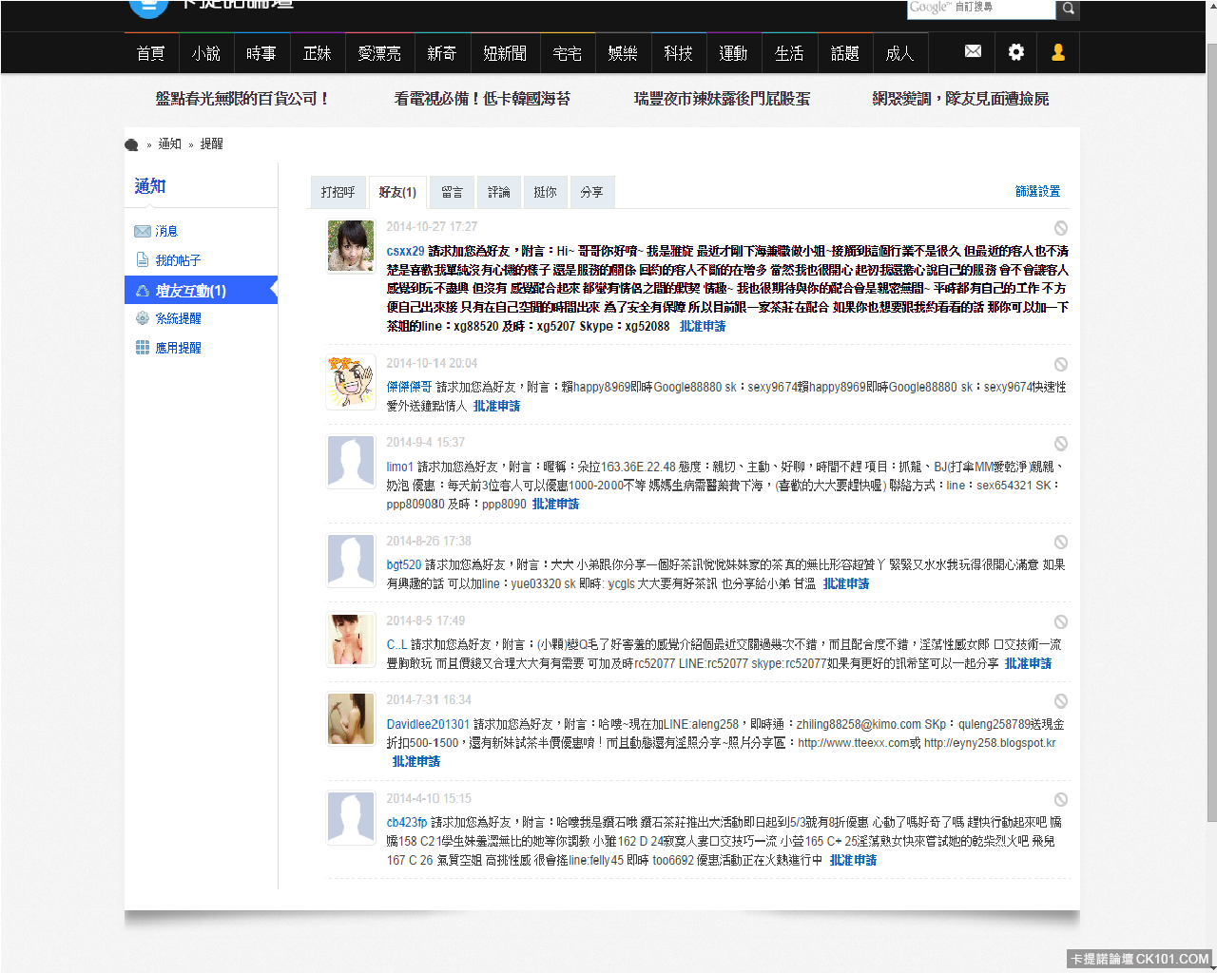
Task: Focus the Google custom search field
Action: coord(981,9)
